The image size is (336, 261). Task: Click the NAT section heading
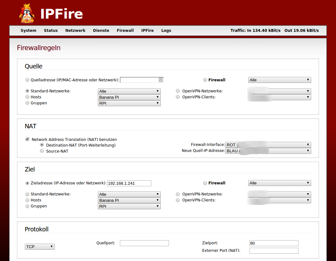pos(31,126)
